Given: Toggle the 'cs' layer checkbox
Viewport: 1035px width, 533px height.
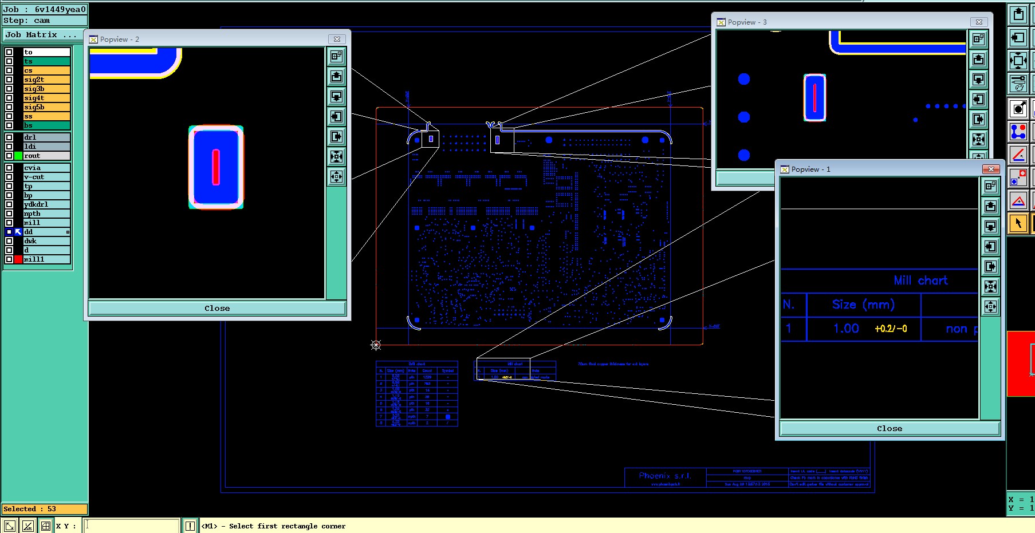Looking at the screenshot, I should click(x=9, y=70).
